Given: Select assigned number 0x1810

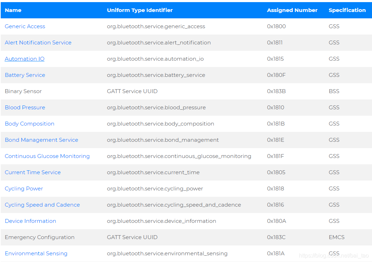Looking at the screenshot, I should pos(276,108).
